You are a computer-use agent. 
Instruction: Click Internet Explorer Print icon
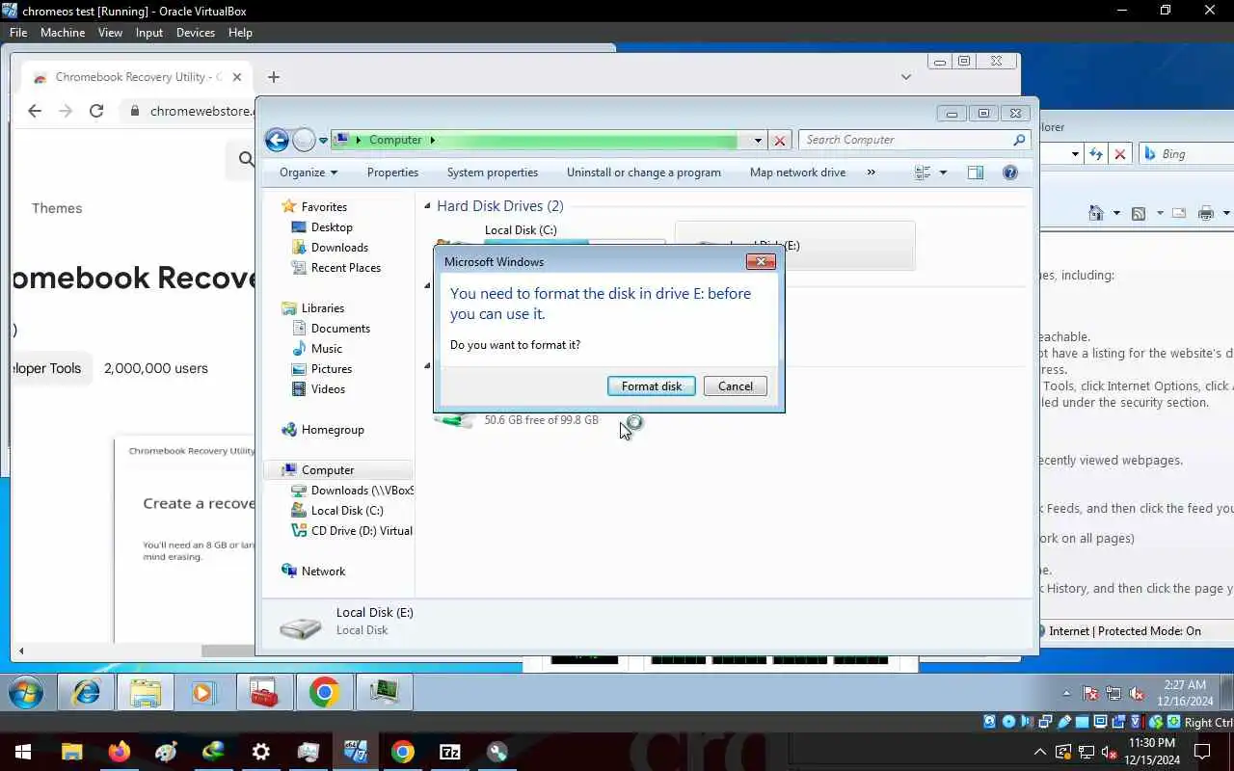coord(1205,213)
